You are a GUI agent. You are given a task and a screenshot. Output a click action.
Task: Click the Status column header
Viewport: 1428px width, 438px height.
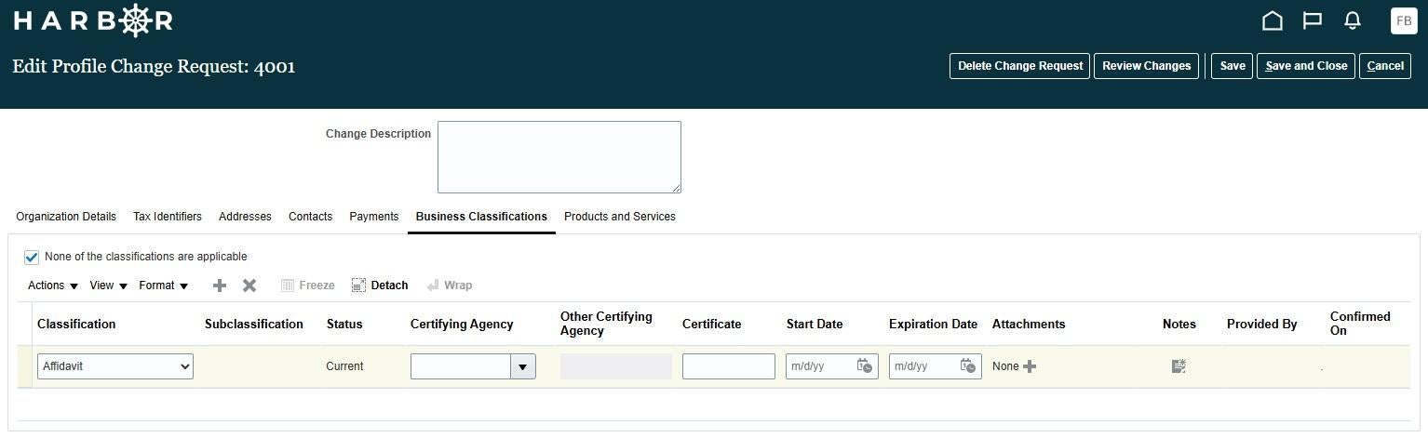click(344, 325)
